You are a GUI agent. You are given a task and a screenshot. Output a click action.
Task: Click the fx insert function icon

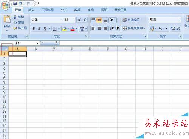tap(56, 43)
